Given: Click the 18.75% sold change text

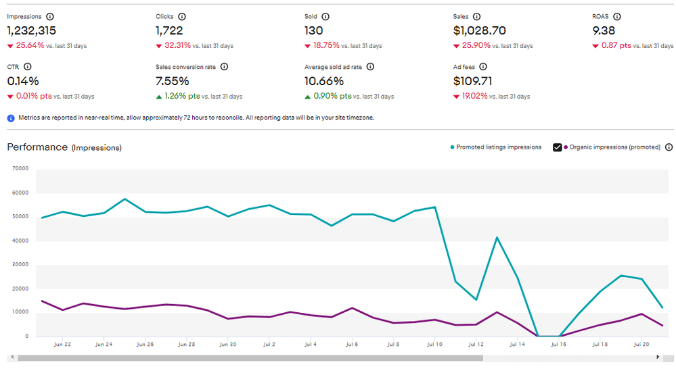Looking at the screenshot, I should 326,46.
